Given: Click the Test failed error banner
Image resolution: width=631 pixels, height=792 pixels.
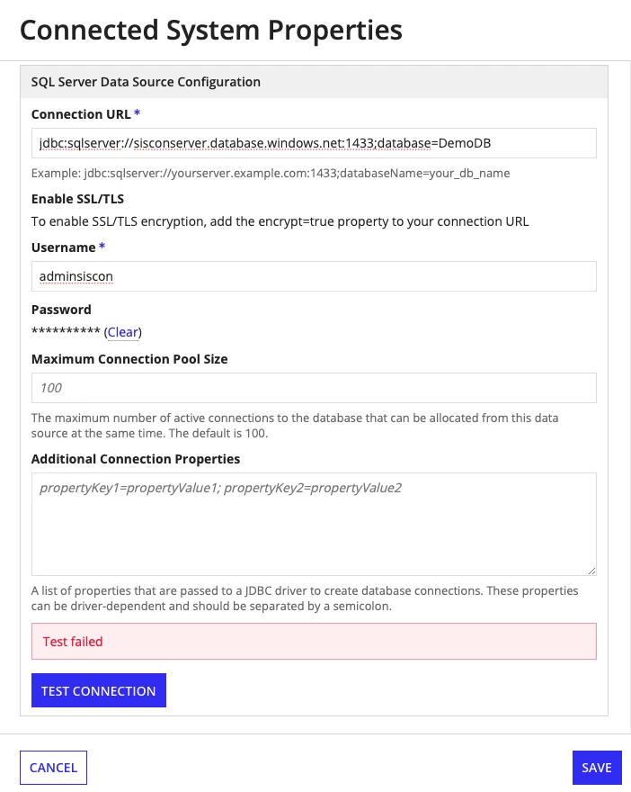Looking at the screenshot, I should [x=314, y=642].
